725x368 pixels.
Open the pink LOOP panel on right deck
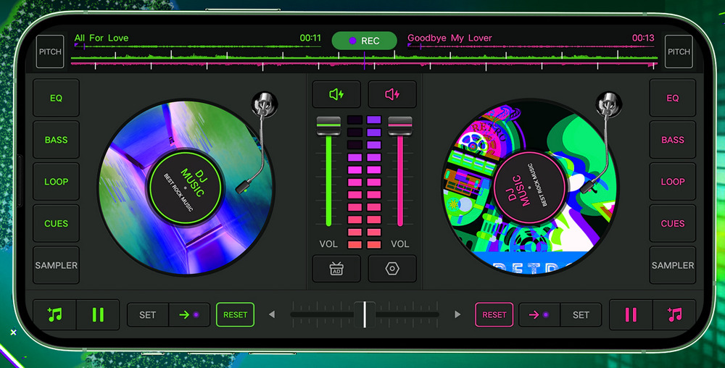click(x=672, y=181)
